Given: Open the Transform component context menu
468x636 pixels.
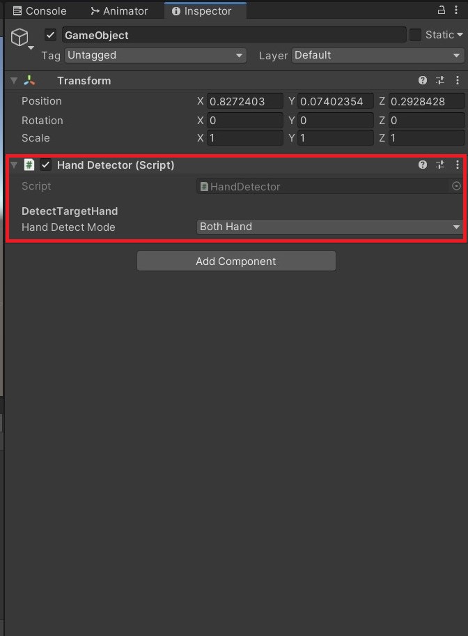Looking at the screenshot, I should 458,80.
